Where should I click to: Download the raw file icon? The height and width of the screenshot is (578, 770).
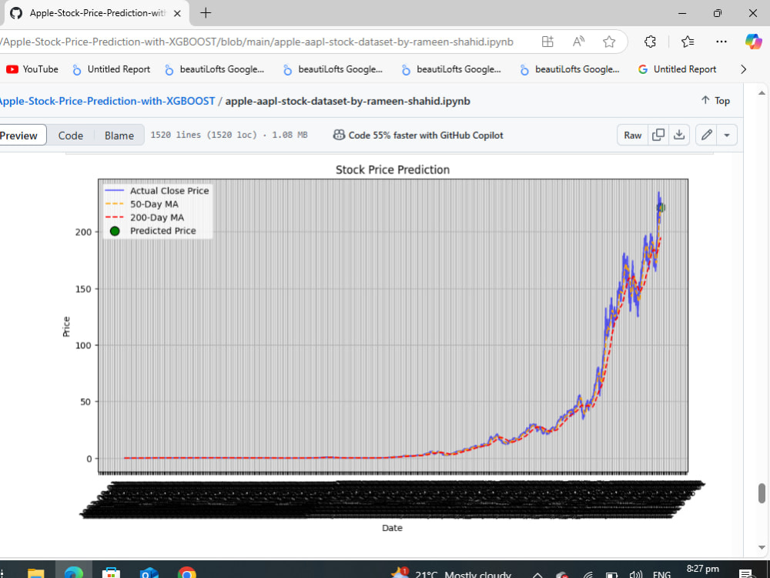pyautogui.click(x=679, y=135)
